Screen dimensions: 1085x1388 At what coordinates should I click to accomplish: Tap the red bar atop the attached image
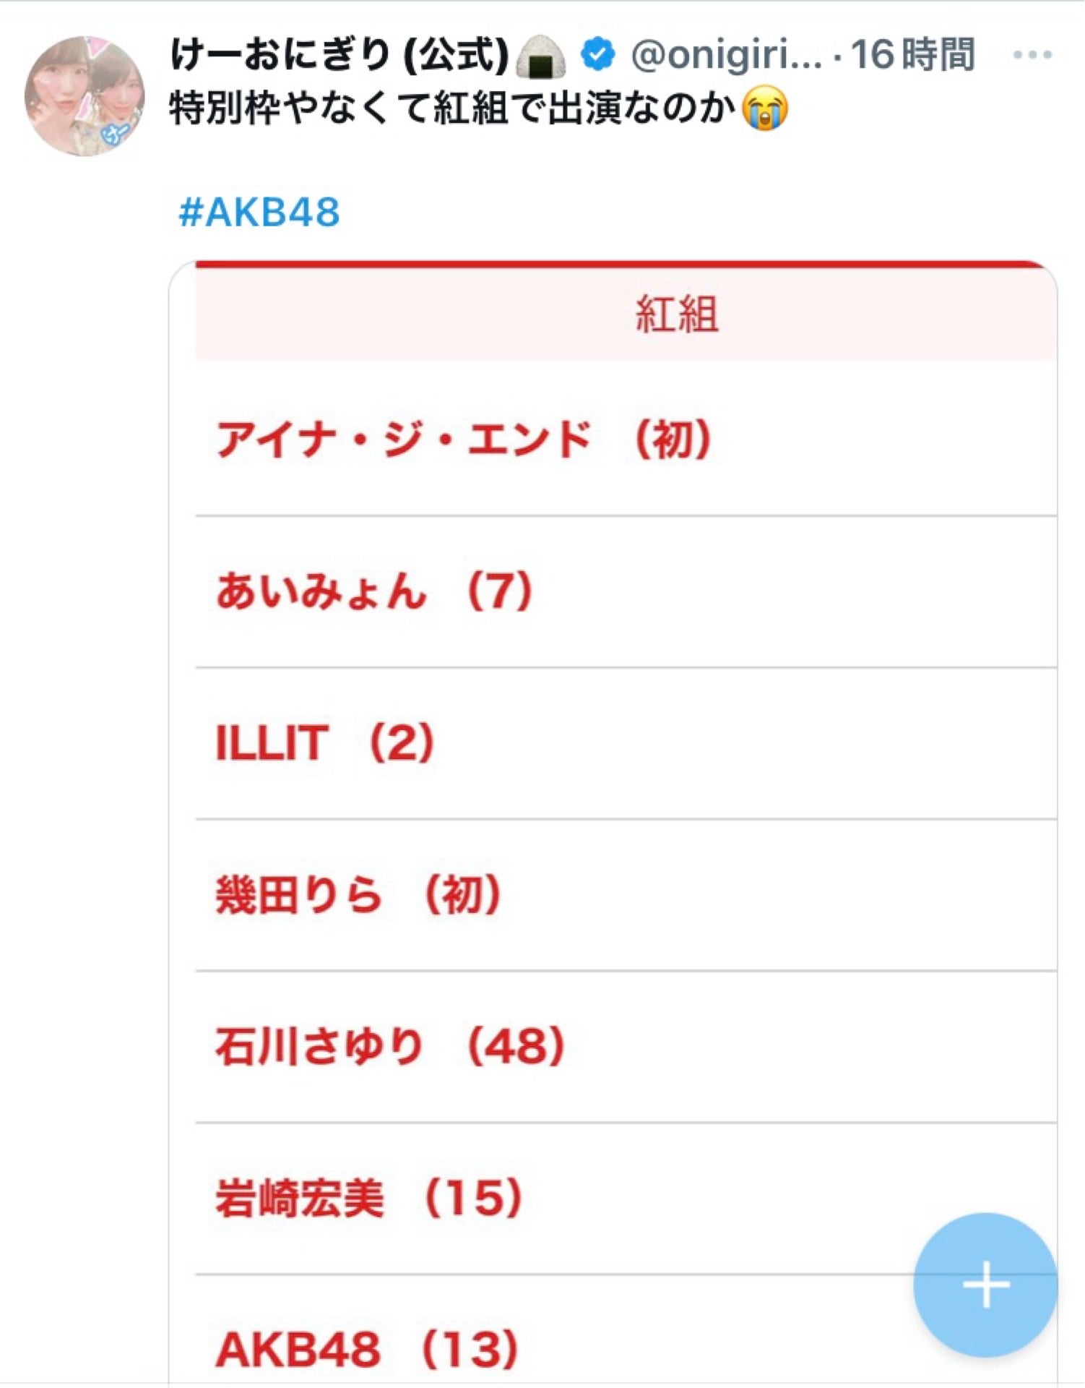[626, 265]
